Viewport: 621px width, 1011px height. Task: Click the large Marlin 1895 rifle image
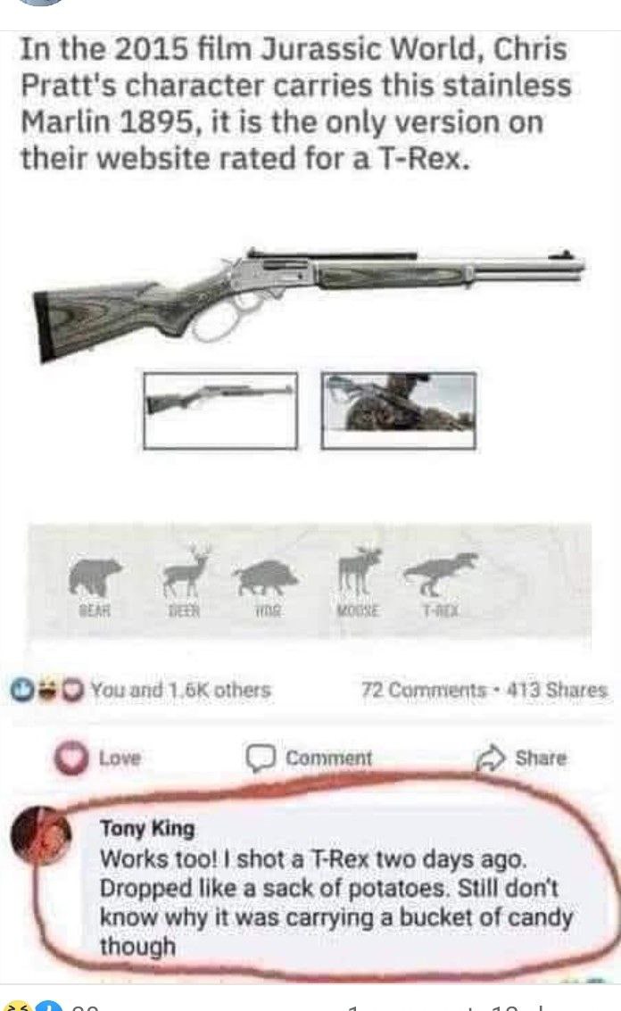click(x=310, y=302)
